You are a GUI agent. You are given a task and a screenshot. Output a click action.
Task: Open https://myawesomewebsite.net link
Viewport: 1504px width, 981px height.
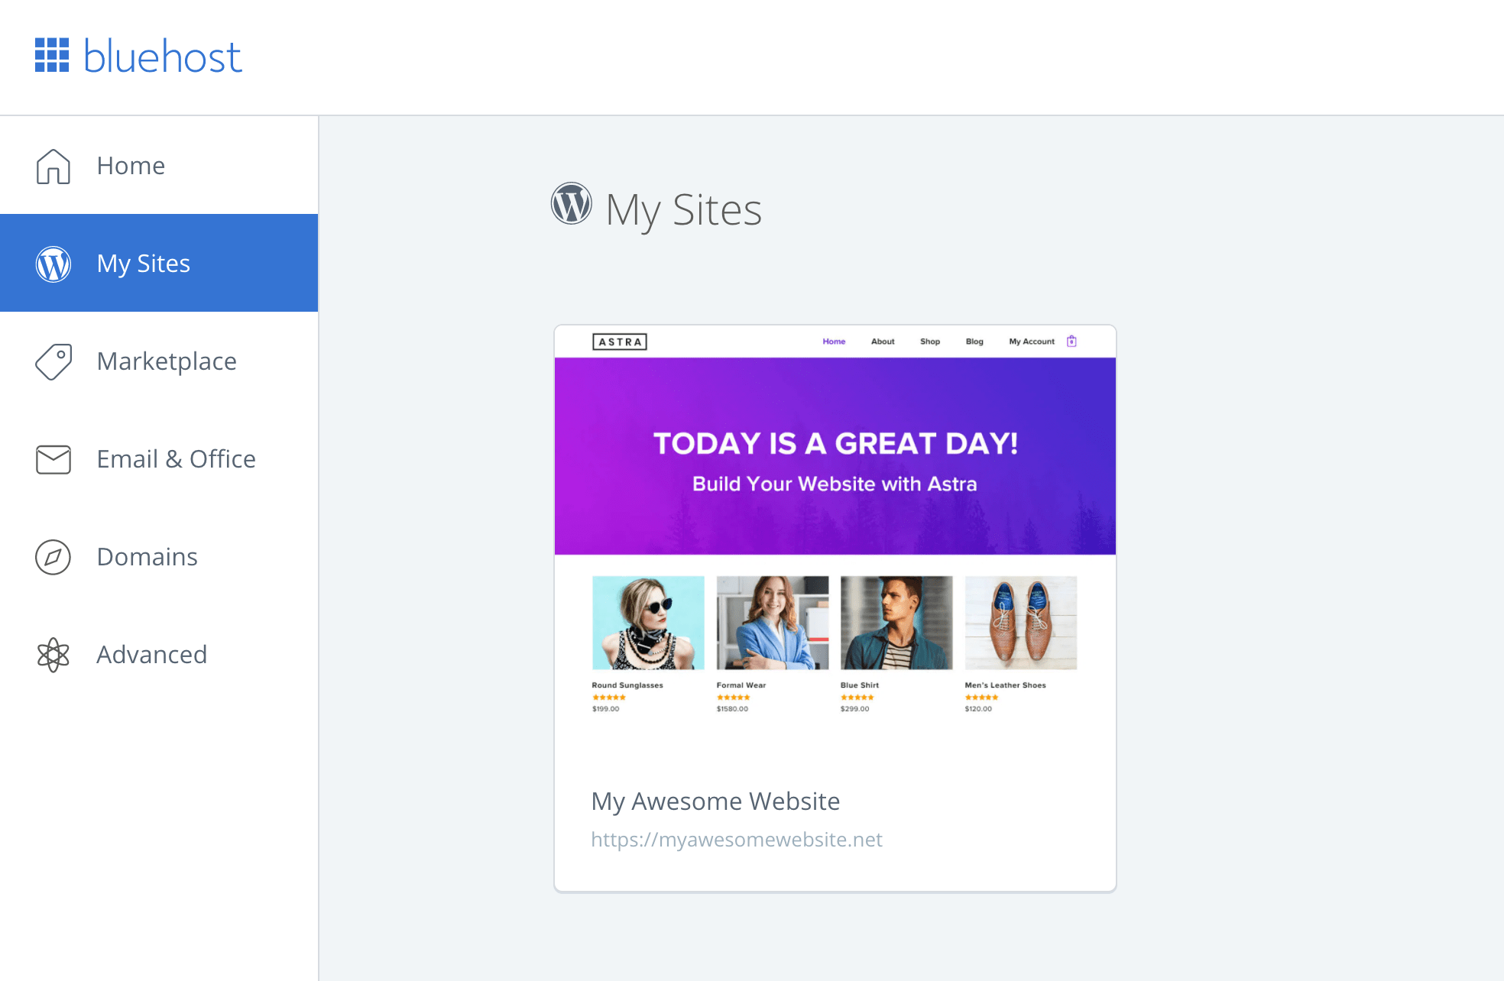pyautogui.click(x=737, y=840)
